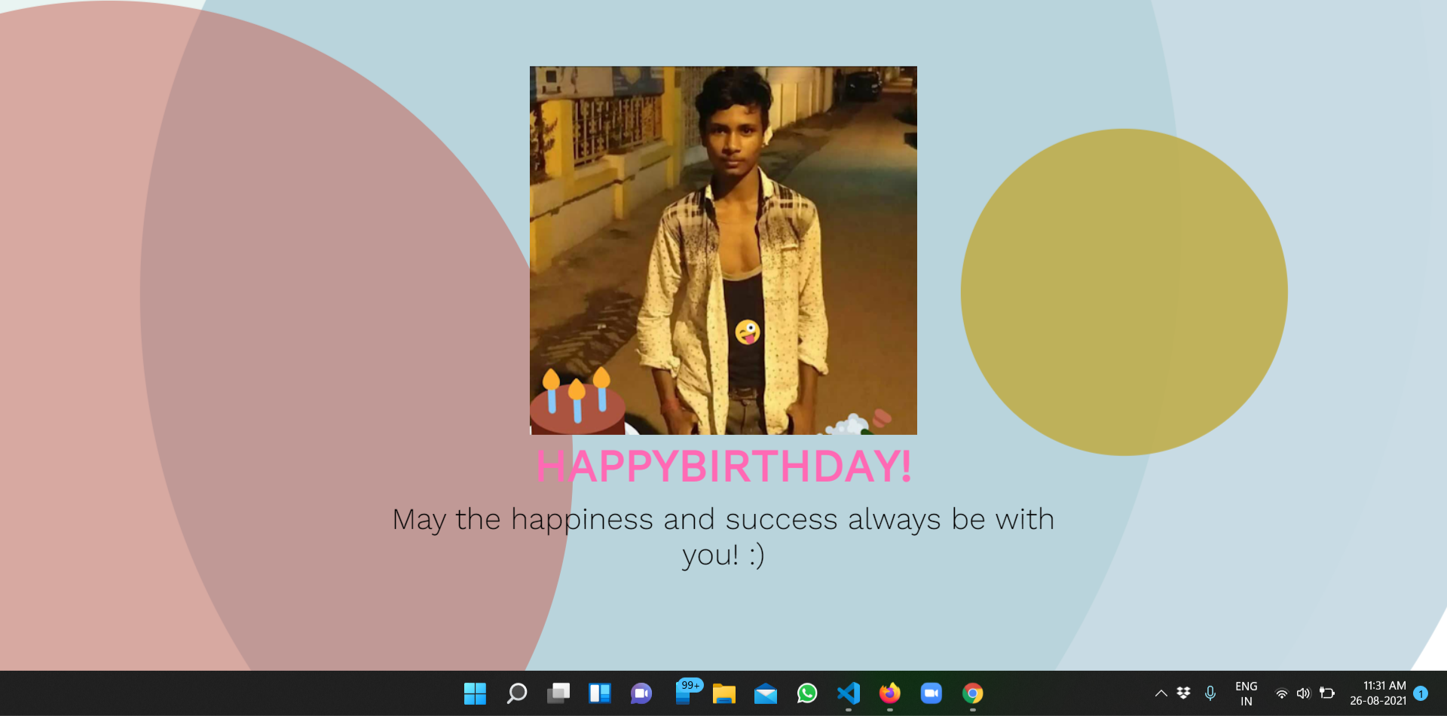The width and height of the screenshot is (1447, 716).
Task: Launch Teams Chat from taskbar
Action: click(x=641, y=693)
